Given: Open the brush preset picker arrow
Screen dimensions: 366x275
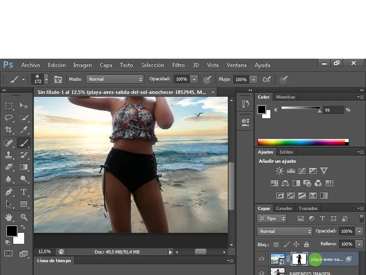Looking at the screenshot, I should pyautogui.click(x=47, y=79).
